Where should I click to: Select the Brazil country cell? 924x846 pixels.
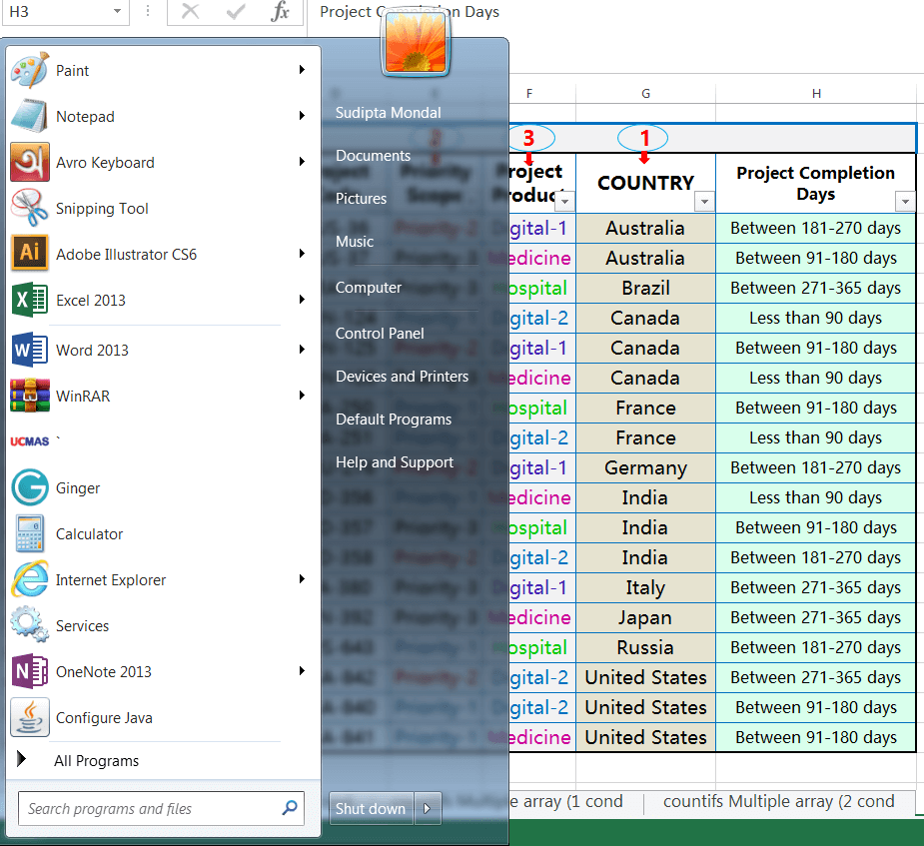pos(646,288)
